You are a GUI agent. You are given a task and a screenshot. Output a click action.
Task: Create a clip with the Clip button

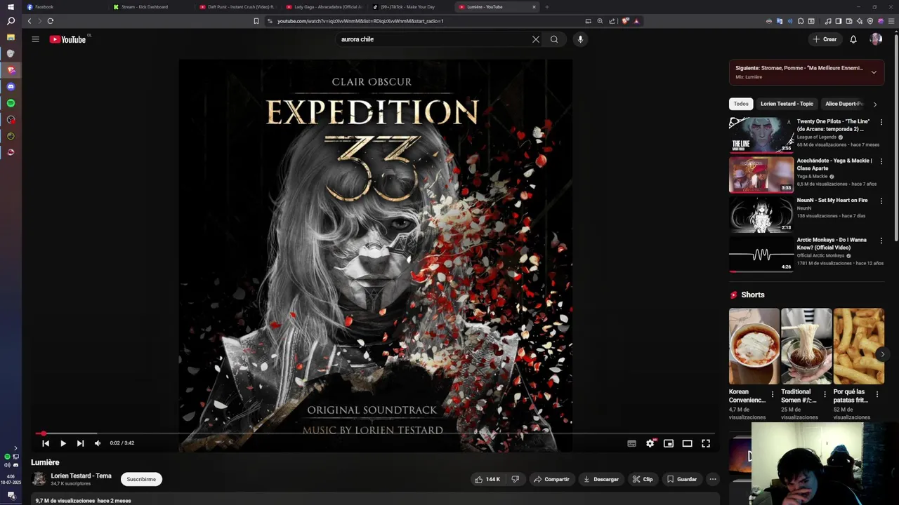point(643,479)
